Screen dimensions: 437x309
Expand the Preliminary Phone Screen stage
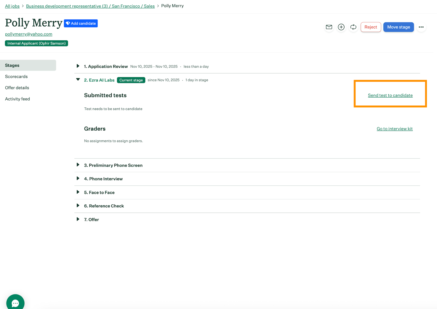pyautogui.click(x=78, y=165)
